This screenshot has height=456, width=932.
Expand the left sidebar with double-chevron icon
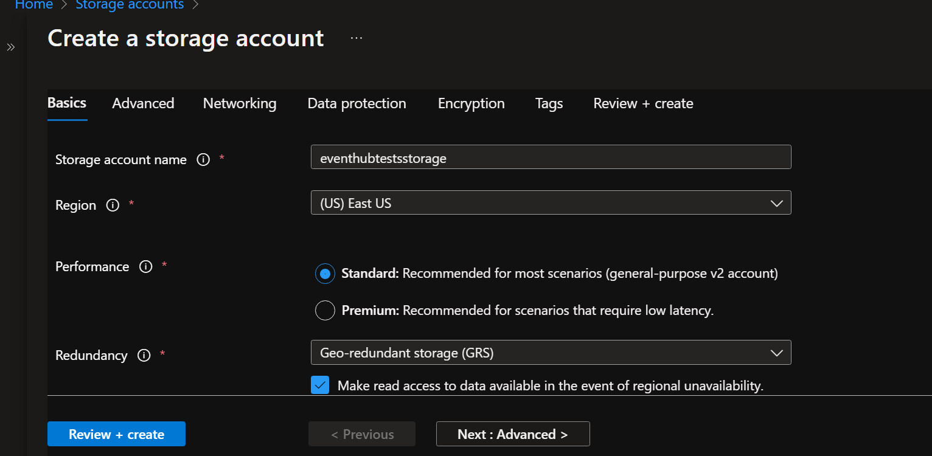click(x=10, y=47)
